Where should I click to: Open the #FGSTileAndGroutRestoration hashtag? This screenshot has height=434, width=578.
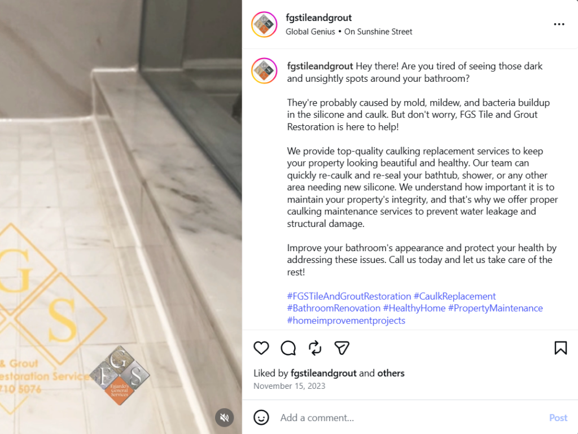[x=349, y=296]
